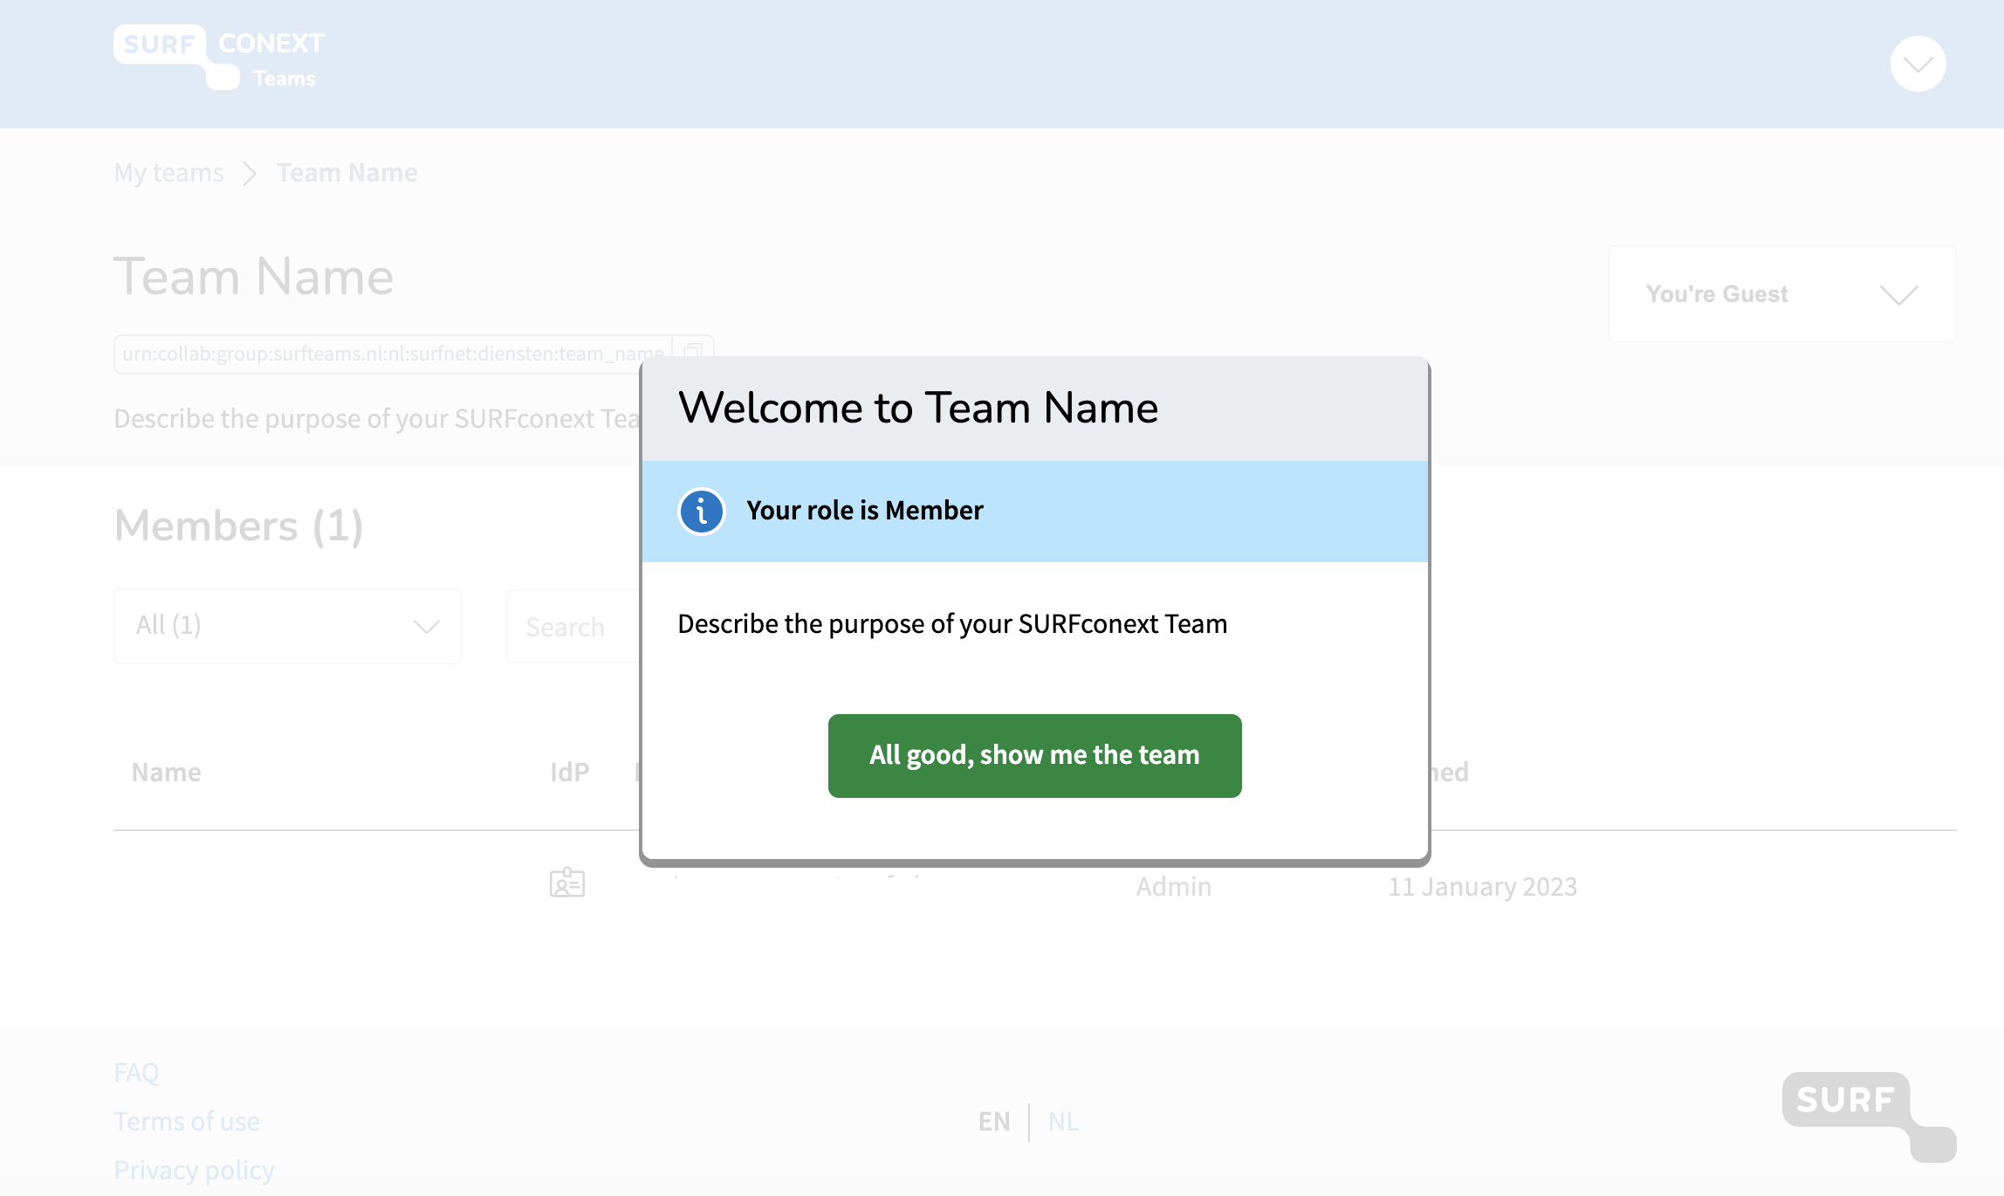The width and height of the screenshot is (2004, 1196).
Task: Open the 'Privacy policy' footer link
Action: (195, 1170)
